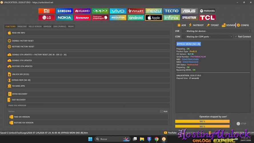Image resolution: width=254 pixels, height=143 pixels.
Task: Open the USB devices dropdown
Action: [216, 31]
